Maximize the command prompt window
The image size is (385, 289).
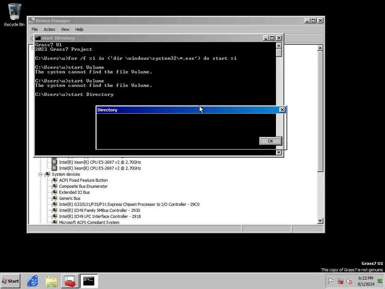click(x=272, y=38)
